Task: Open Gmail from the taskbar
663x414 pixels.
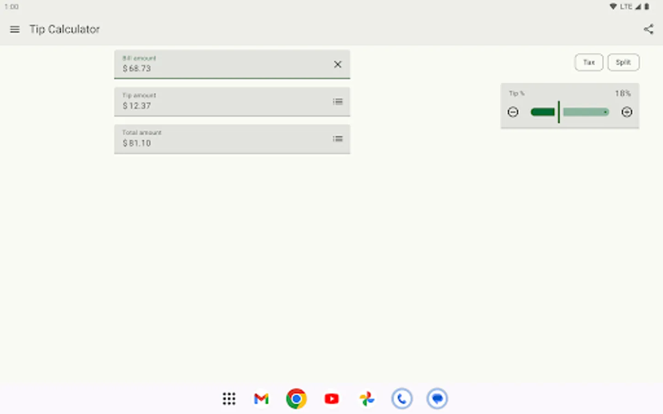Action: pos(261,398)
